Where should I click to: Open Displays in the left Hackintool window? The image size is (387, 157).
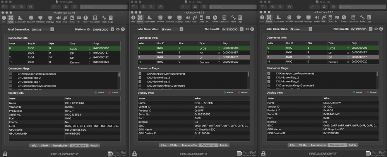(x=50, y=19)
